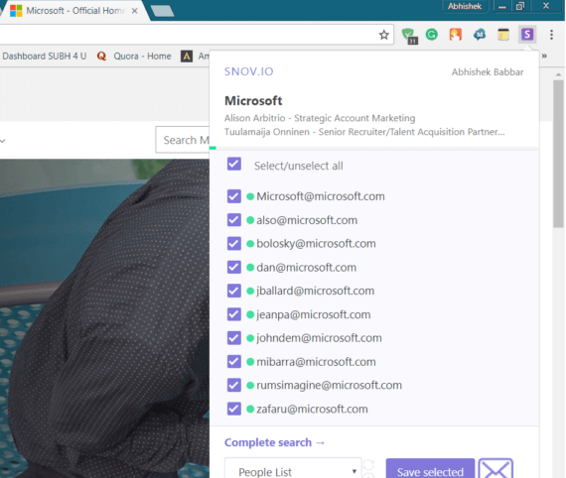Click the Save selected button
This screenshot has height=478, width=566.
coord(430,469)
